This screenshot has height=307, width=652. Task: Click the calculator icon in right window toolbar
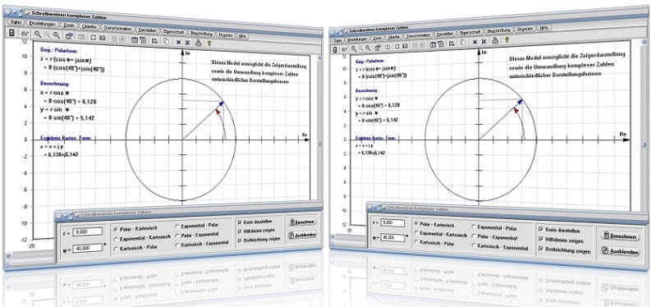pyautogui.click(x=335, y=50)
